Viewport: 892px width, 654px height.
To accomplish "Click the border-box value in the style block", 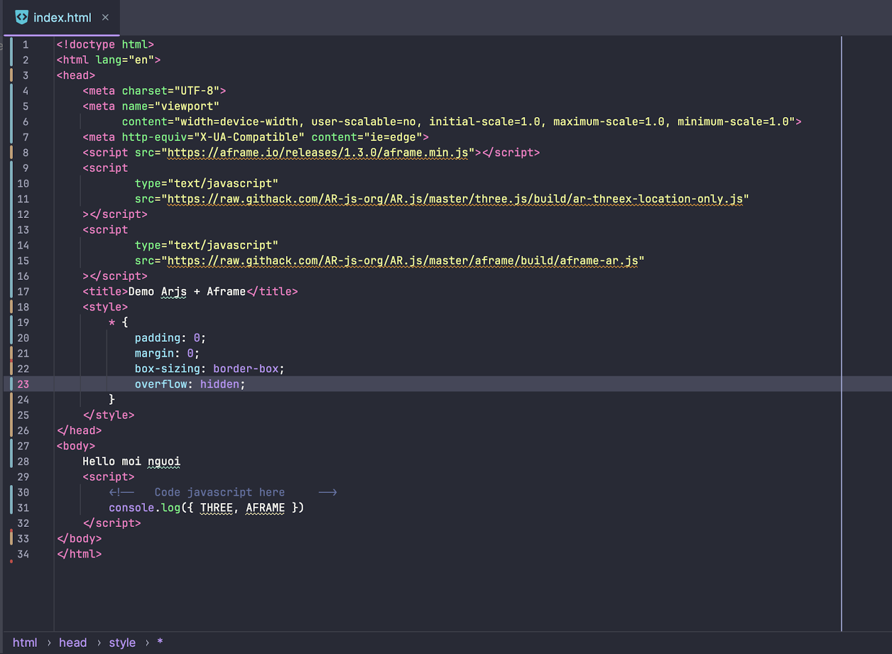I will pyautogui.click(x=245, y=369).
